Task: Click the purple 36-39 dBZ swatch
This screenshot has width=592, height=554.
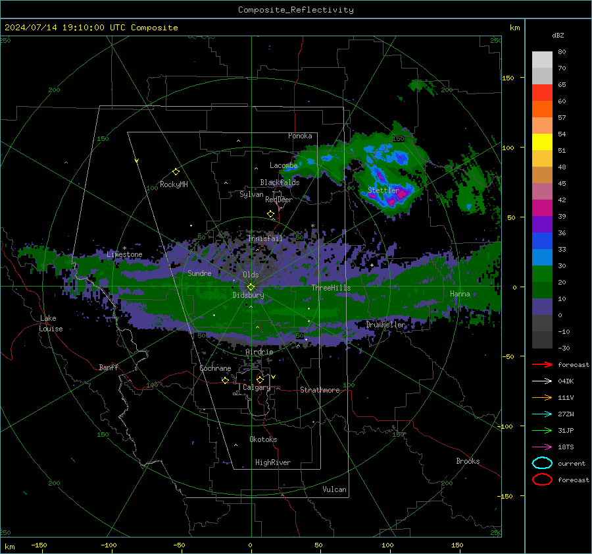Action: click(542, 224)
